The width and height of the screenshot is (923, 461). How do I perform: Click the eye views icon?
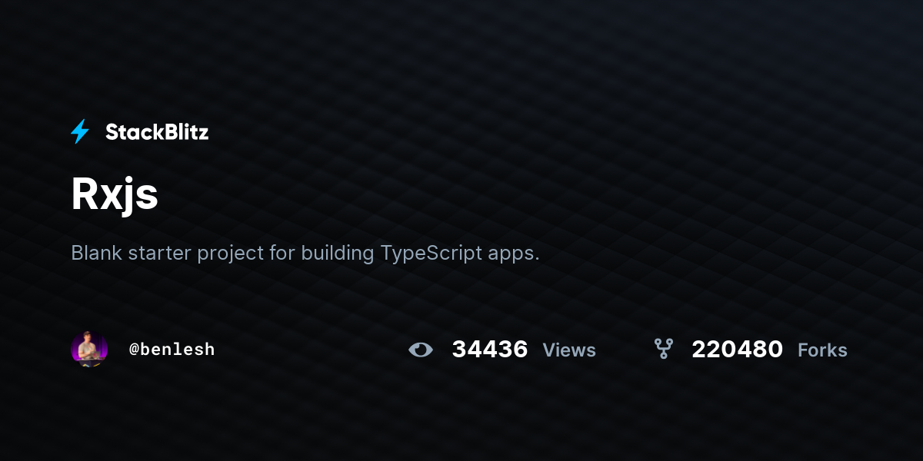click(421, 350)
